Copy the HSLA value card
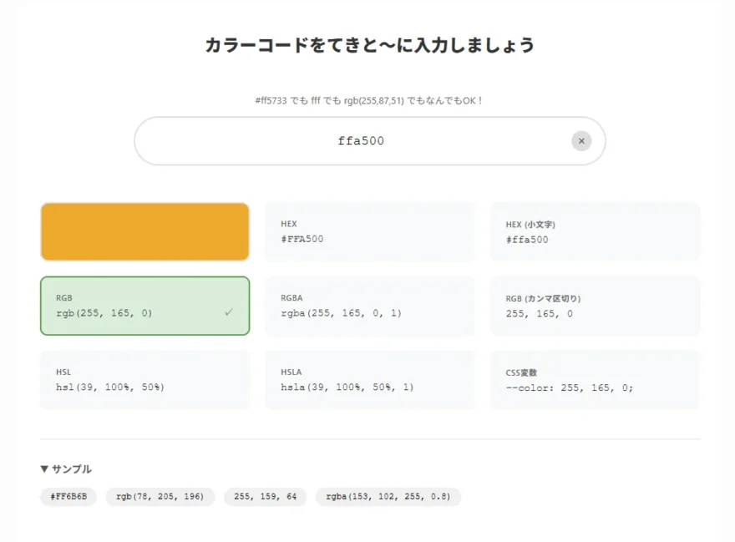Viewport: 735px width, 542px height. tap(369, 380)
